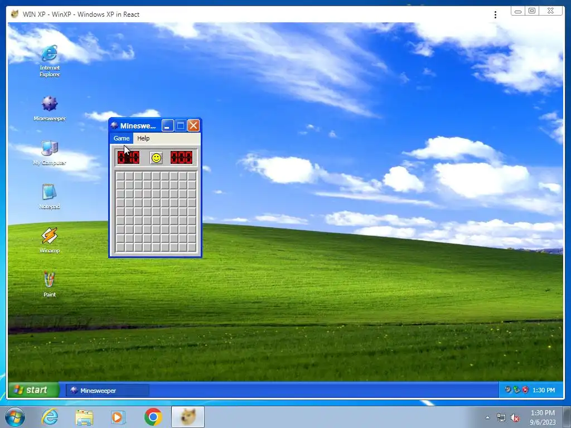Open File Explorer folder on Windows 7 taskbar

pos(84,417)
